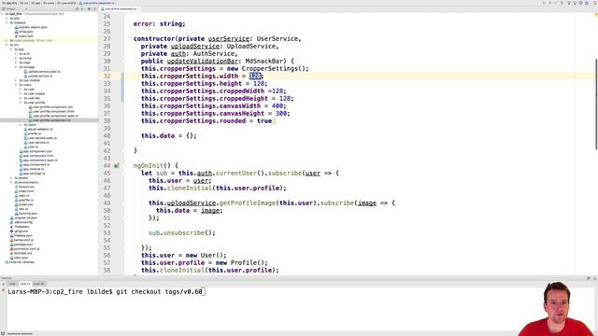Click the Hide Project panel icon
Screen dimensions: 598x336
[x=94, y=8]
